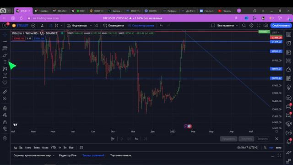Screen dimensions: 293x165
Task: Open the 01:51:17 (UTC+3) timezone menu
Action: point(248,148)
